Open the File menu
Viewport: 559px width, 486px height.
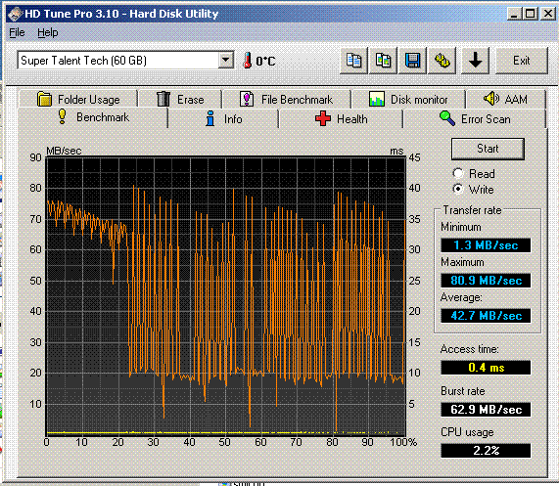pos(17,32)
